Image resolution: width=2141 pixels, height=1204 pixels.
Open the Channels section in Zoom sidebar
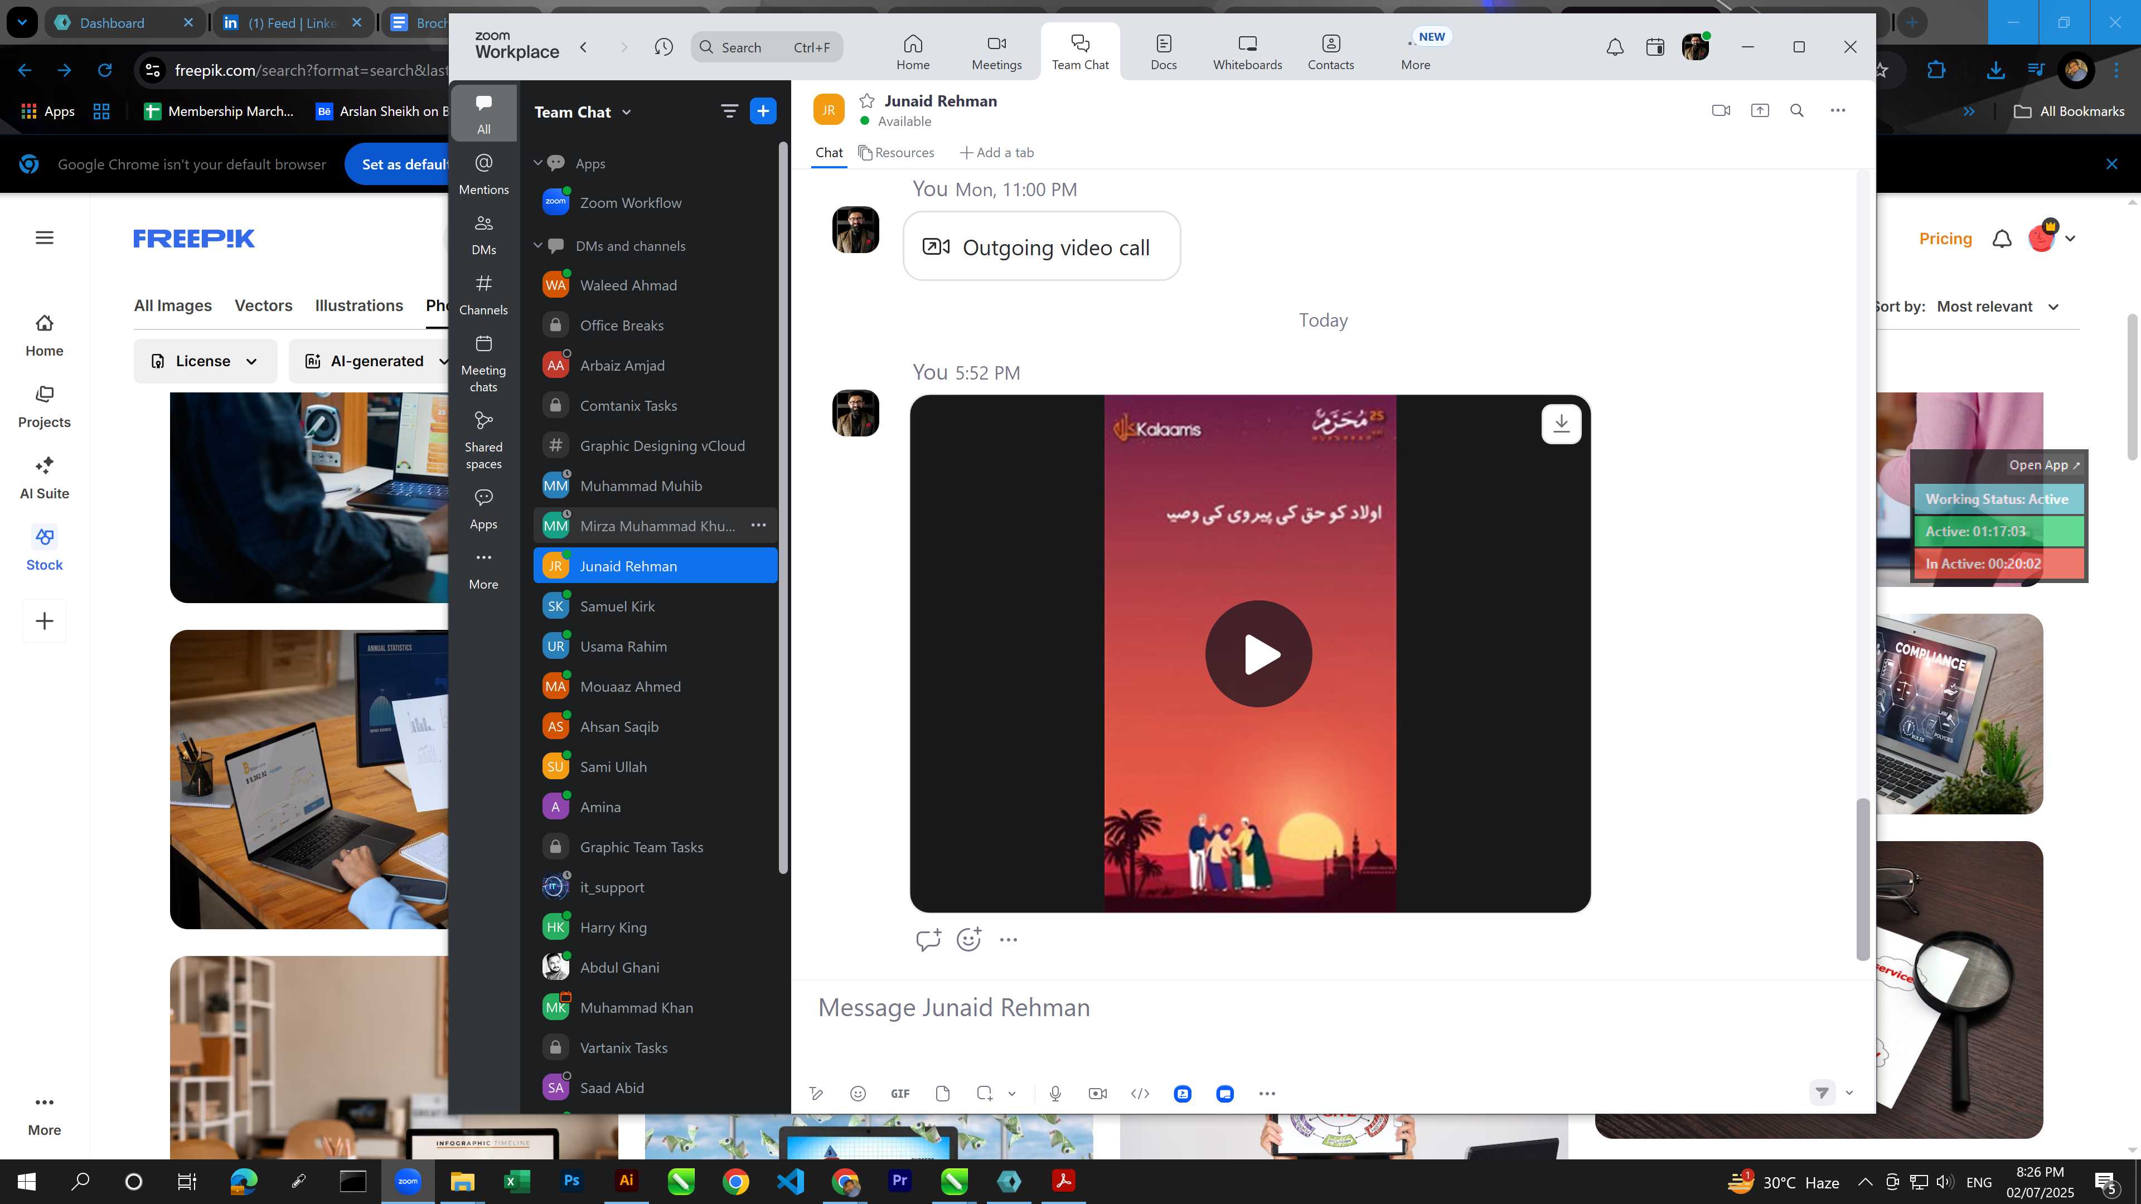pos(483,295)
